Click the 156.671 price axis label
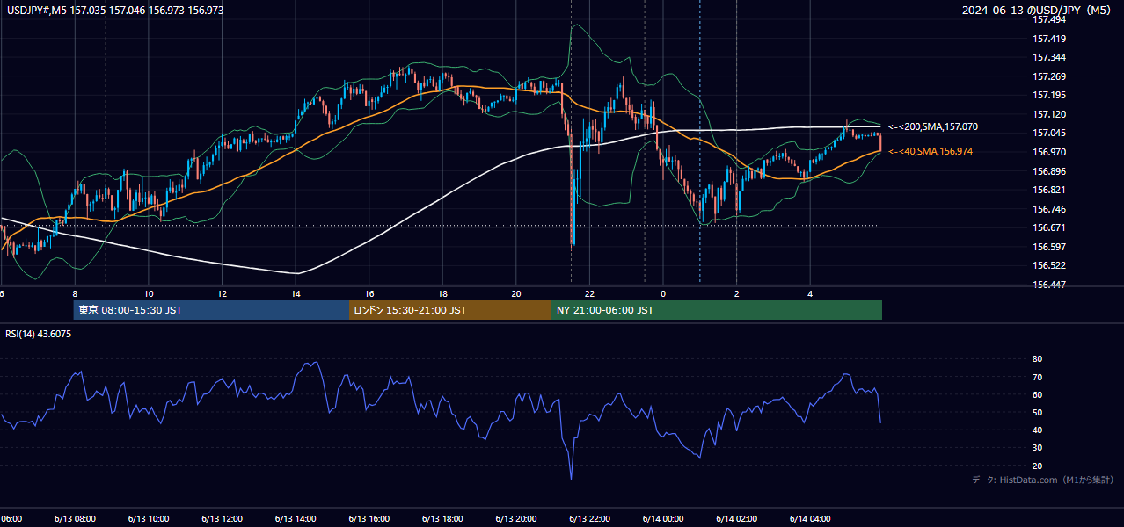 coord(1050,227)
